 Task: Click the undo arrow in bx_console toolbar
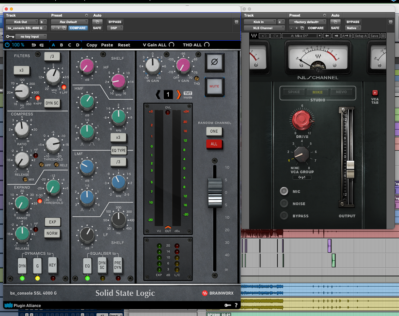tap(34, 45)
